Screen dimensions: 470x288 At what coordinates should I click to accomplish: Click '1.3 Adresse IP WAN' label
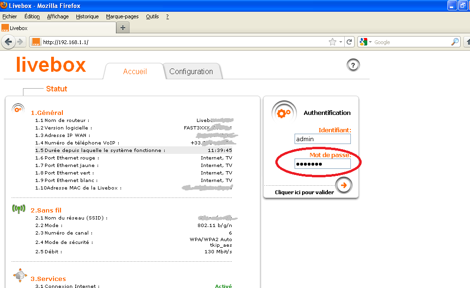[63, 136]
